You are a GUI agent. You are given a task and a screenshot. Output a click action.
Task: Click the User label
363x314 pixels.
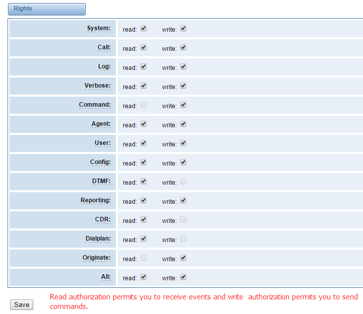[103, 143]
